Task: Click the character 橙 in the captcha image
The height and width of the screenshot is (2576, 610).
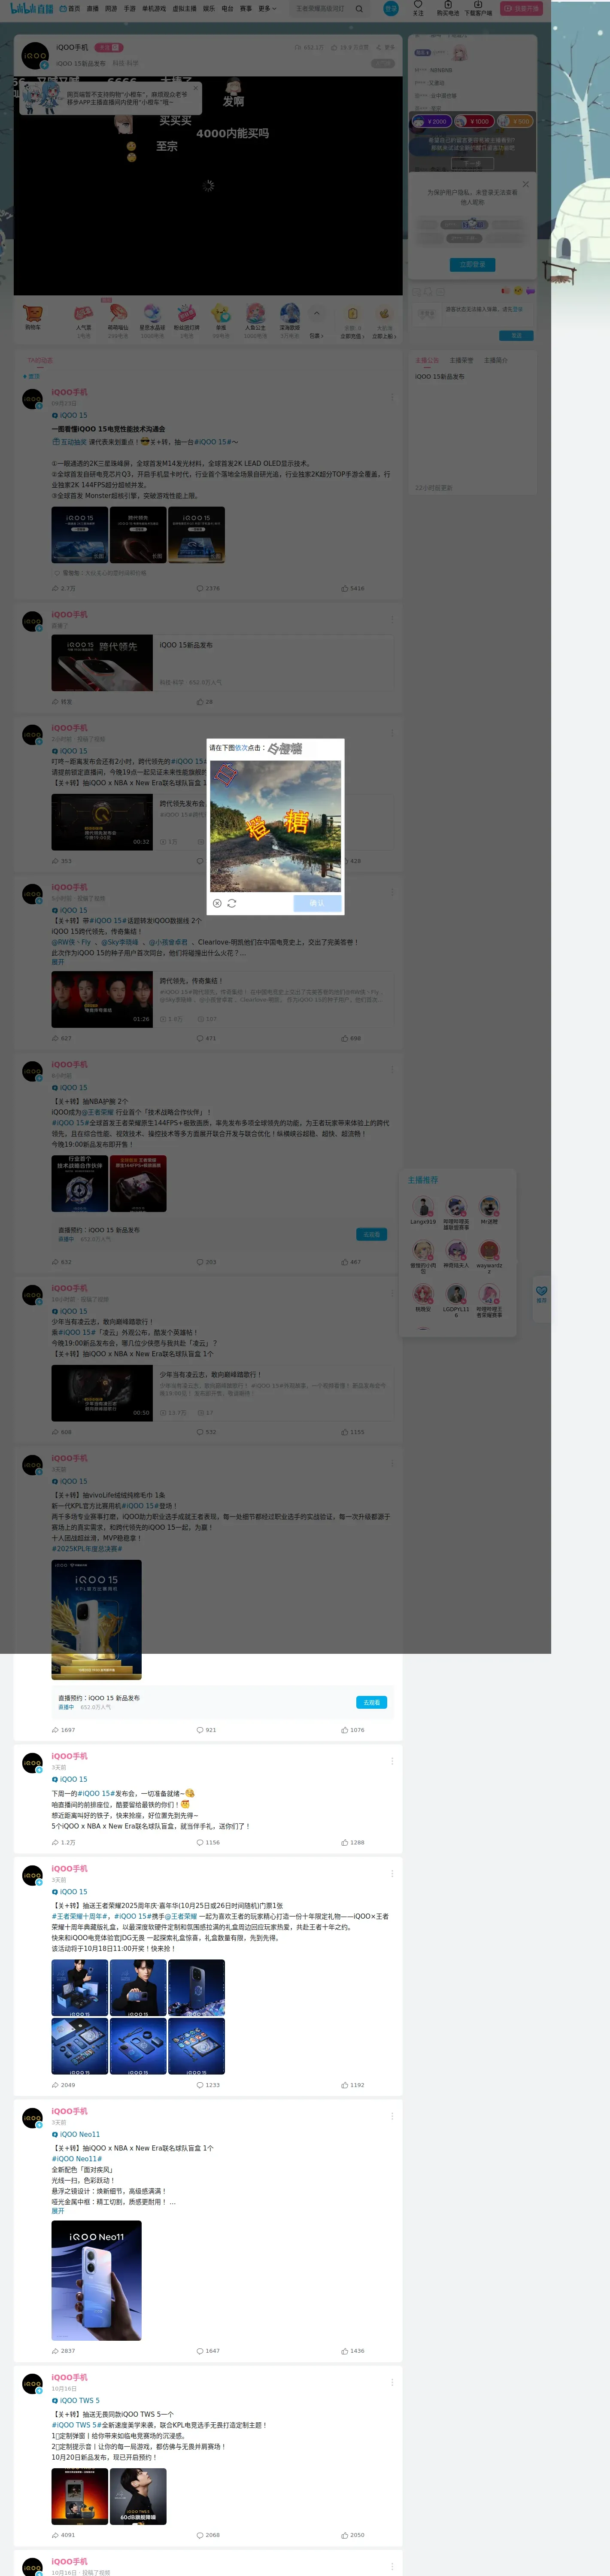Action: pyautogui.click(x=259, y=828)
